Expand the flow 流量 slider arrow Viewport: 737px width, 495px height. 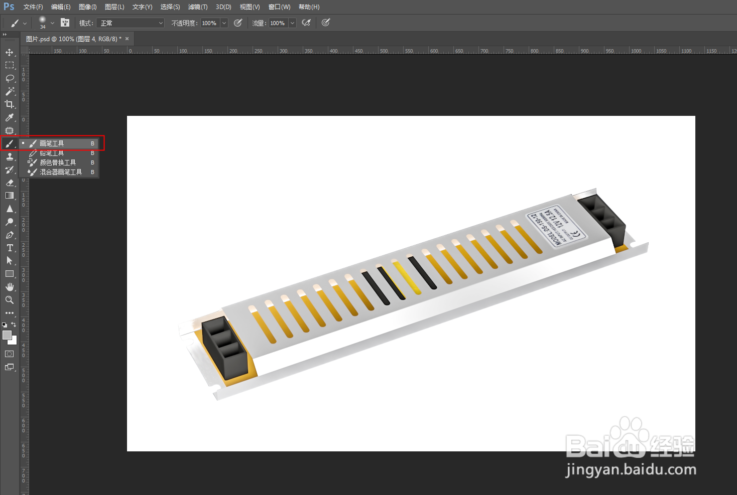point(292,23)
